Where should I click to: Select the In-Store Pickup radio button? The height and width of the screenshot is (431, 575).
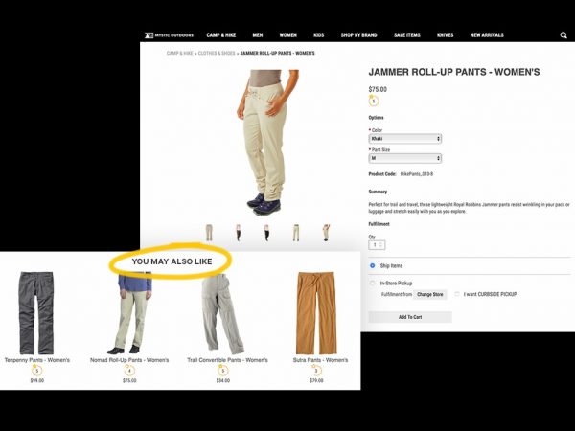(x=373, y=283)
